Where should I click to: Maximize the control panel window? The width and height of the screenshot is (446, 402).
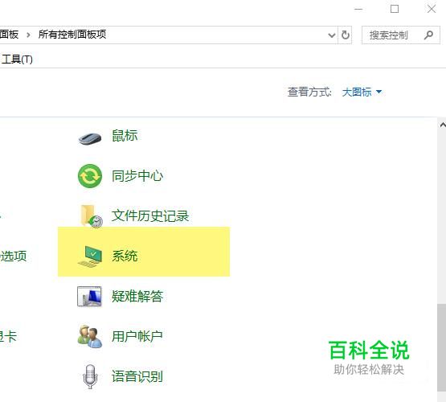(x=395, y=9)
